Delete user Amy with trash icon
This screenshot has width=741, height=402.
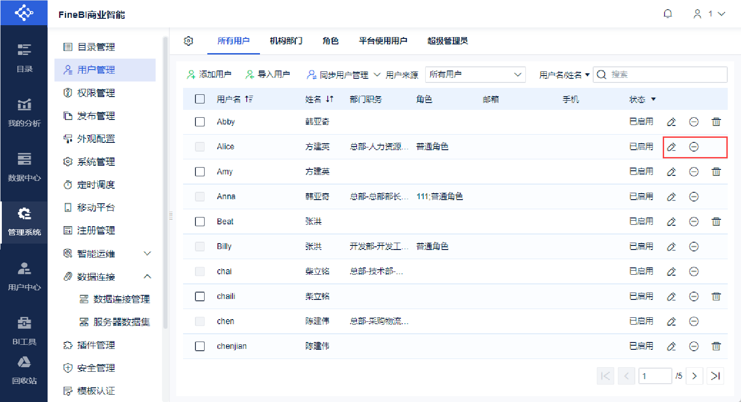coord(716,172)
